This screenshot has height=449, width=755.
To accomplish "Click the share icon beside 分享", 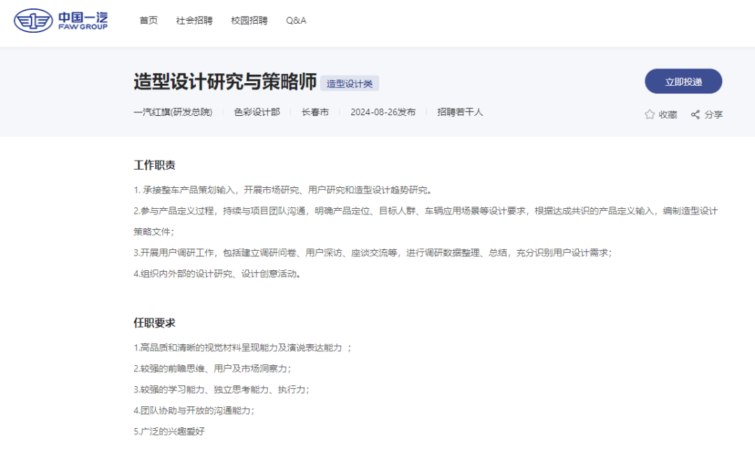I will pos(696,115).
